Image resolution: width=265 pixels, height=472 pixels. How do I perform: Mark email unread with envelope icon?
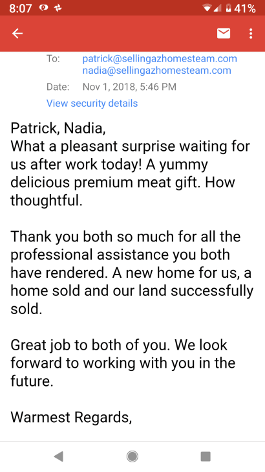pyautogui.click(x=224, y=34)
